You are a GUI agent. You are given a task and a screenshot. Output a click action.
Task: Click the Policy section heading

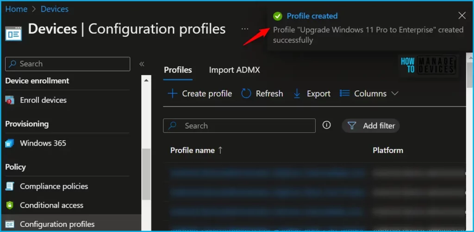pyautogui.click(x=15, y=167)
